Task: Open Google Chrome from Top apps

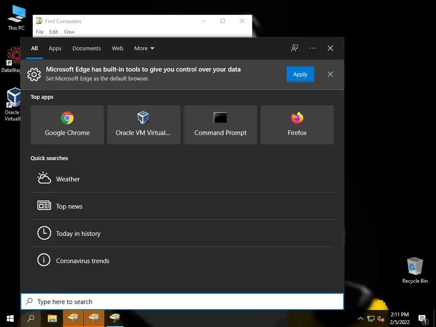Action: pyautogui.click(x=67, y=125)
